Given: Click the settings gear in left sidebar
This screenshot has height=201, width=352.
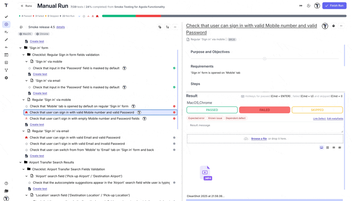Looking at the screenshot, I should click(x=6, y=78).
